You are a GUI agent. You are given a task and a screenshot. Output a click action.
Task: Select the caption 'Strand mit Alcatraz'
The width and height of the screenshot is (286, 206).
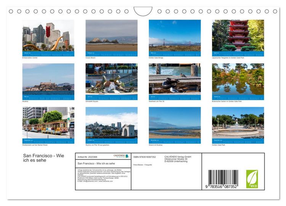156,145
